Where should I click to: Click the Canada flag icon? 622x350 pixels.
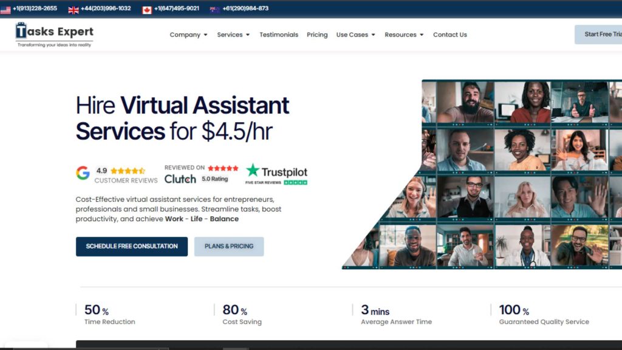[147, 9]
